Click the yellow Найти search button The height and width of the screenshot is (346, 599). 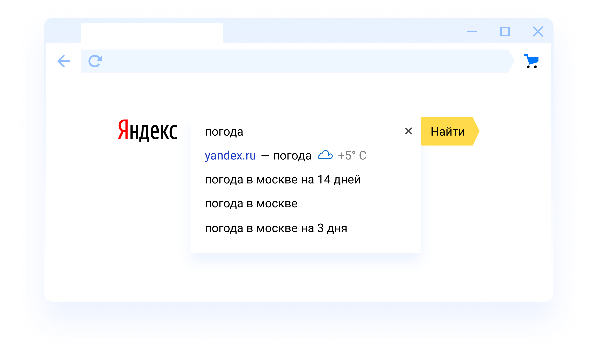[x=450, y=131]
